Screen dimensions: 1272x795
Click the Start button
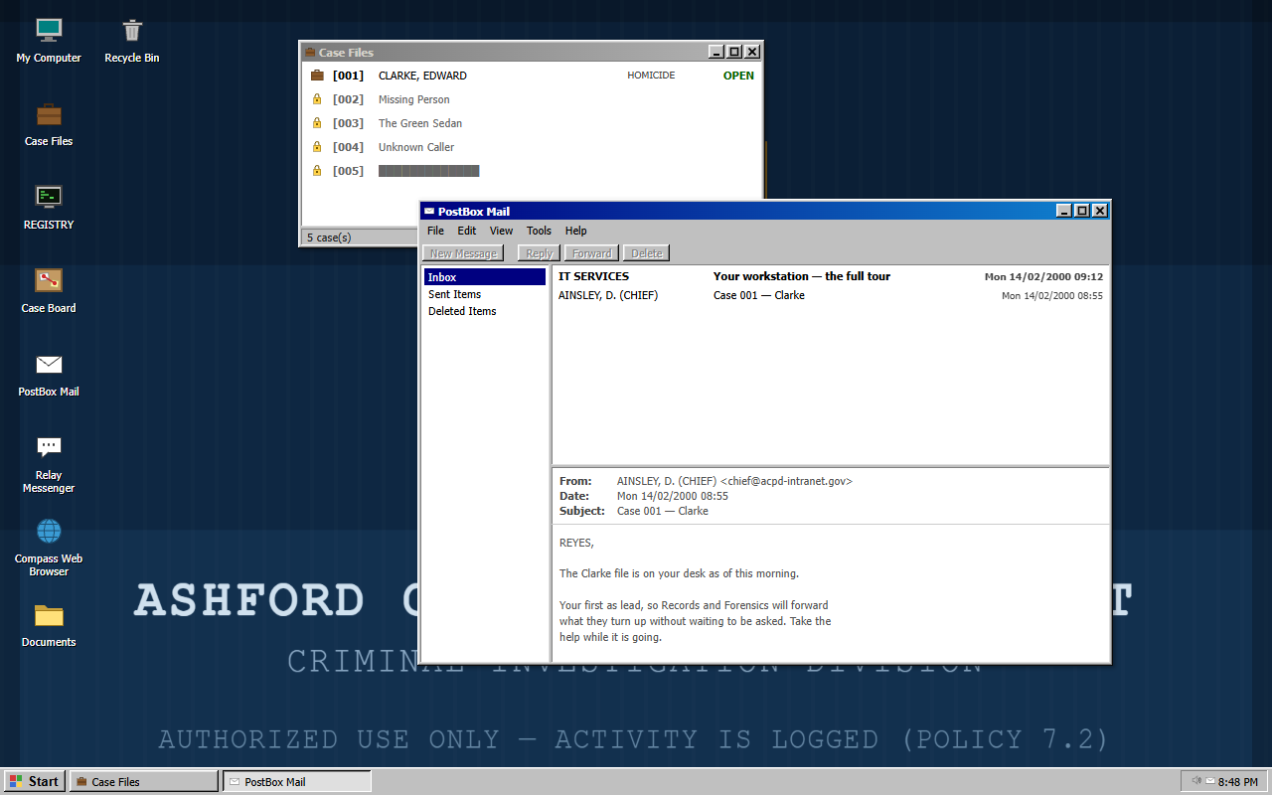point(34,781)
